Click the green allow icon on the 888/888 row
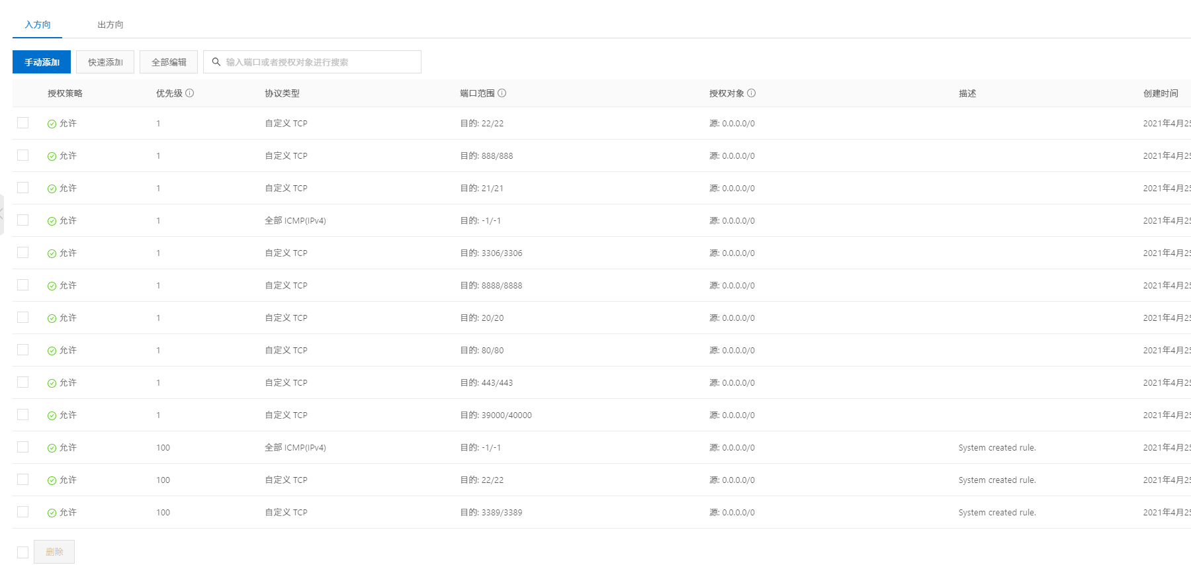This screenshot has width=1191, height=565. (x=52, y=156)
